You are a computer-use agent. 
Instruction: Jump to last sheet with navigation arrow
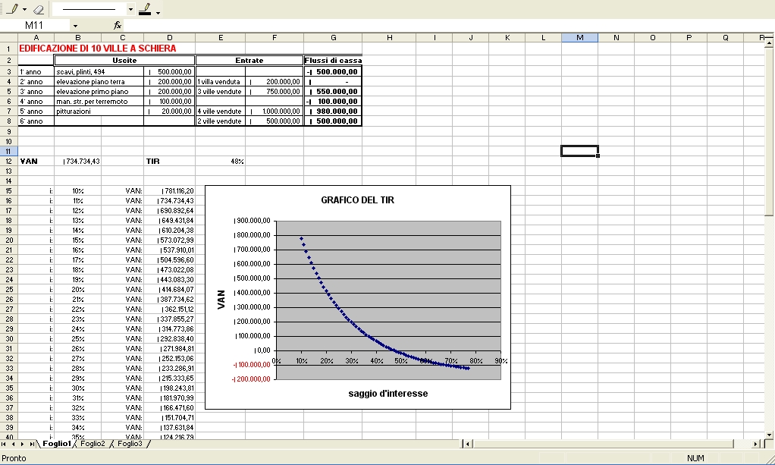31,444
